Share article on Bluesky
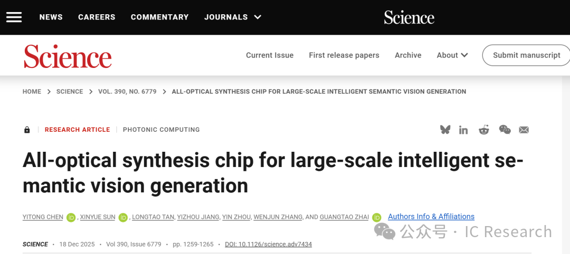Image resolution: width=570 pixels, height=254 pixels. (x=445, y=130)
